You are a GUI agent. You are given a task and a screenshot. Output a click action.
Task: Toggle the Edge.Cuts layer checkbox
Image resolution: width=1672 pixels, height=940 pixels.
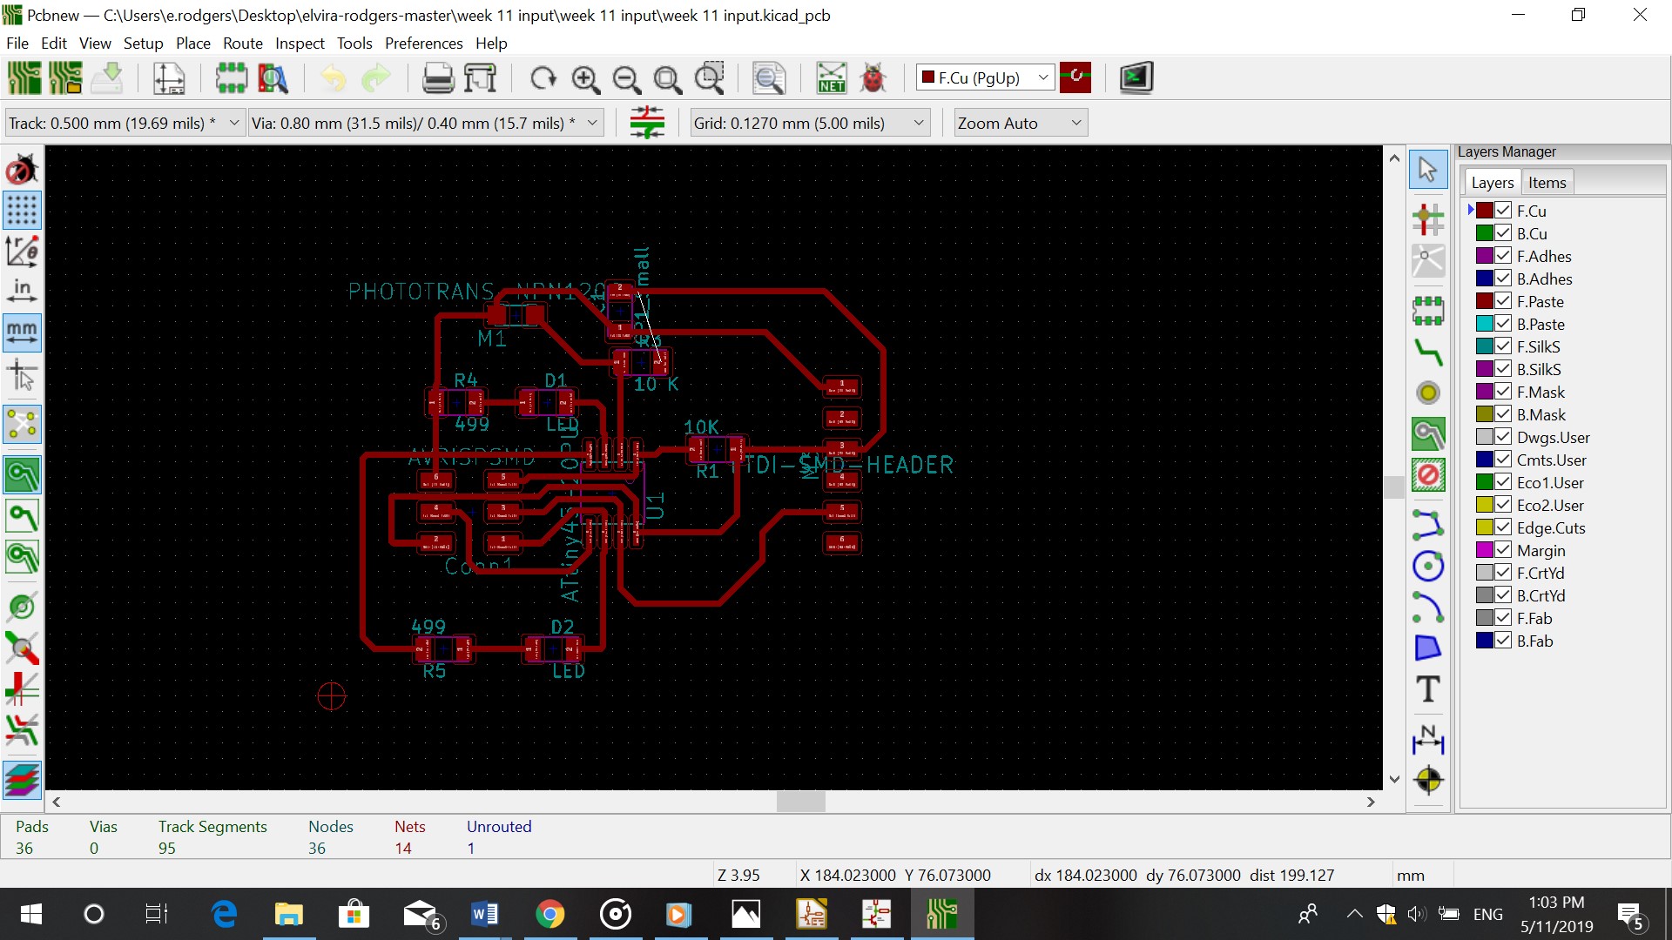click(x=1503, y=527)
